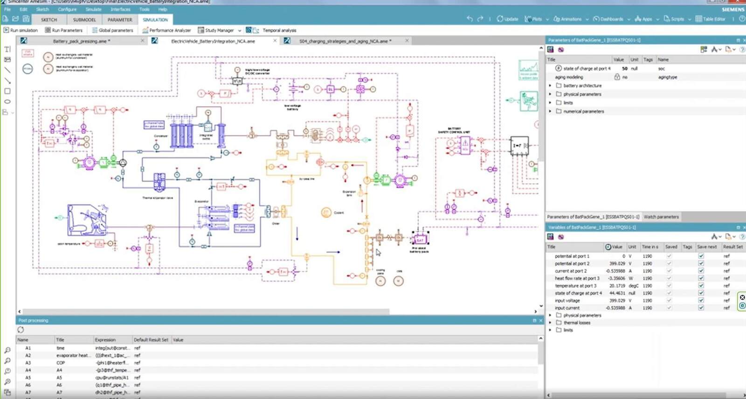Click the purple second icon in the Variables panel toolbar
Viewport: 746px width, 399px height.
pos(561,237)
